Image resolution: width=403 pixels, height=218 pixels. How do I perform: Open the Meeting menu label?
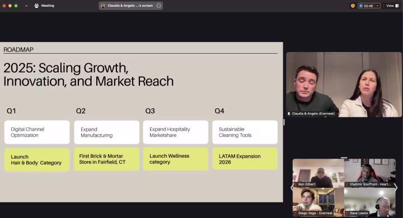click(48, 6)
